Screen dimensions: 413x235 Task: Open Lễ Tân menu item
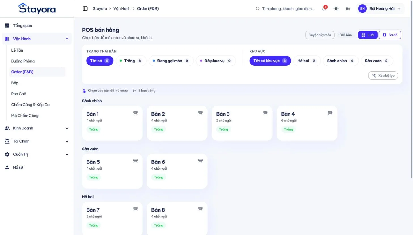tap(37, 50)
